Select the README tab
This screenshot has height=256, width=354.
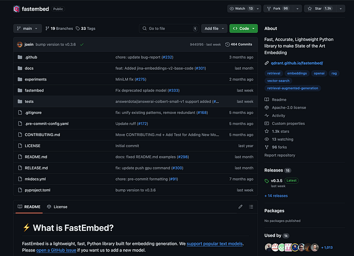tap(29, 207)
